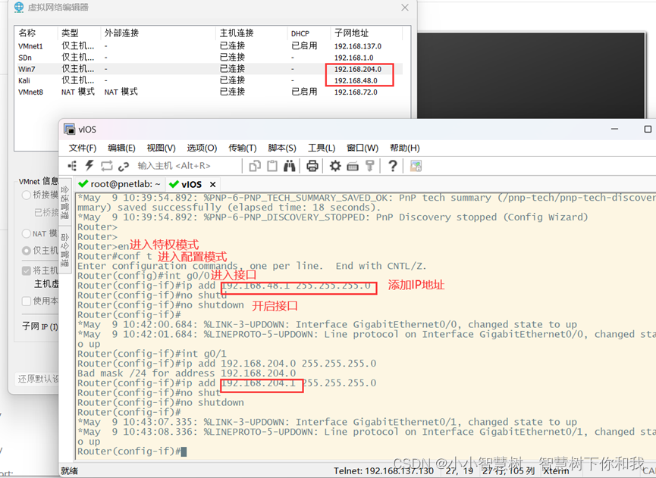Click the terminal prompt Router(config-if)# cursor
Image resolution: width=656 pixels, height=478 pixels.
coord(184,451)
